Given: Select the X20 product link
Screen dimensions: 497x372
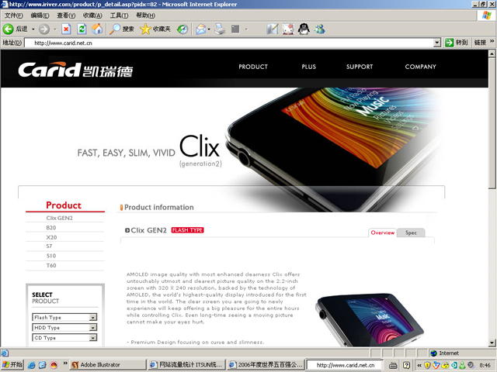Looking at the screenshot, I should (x=51, y=237).
